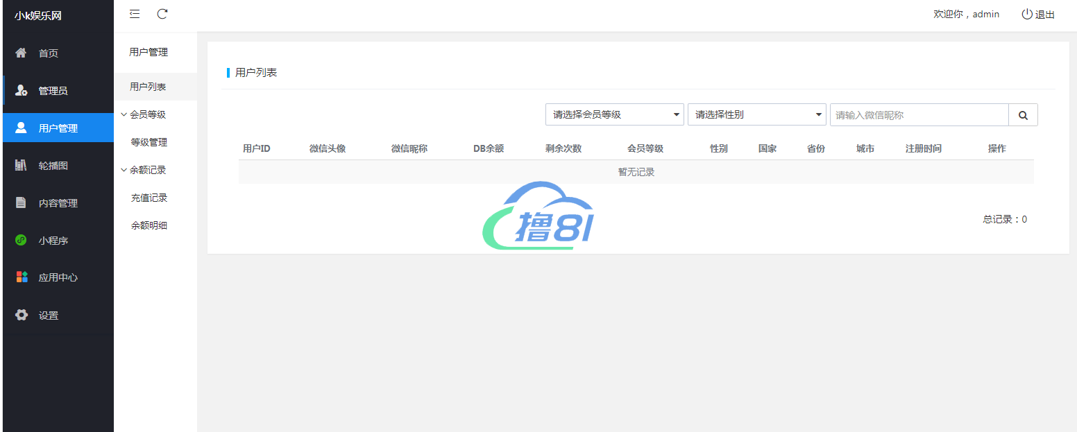The image size is (1077, 432).
Task: Click 退出 to log out
Action: pos(1038,15)
